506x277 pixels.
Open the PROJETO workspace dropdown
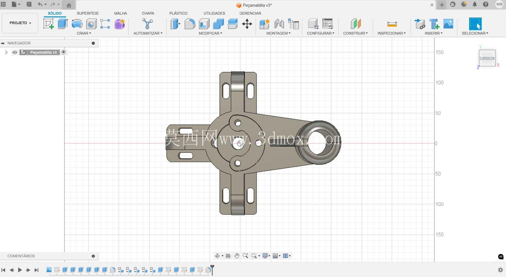point(20,23)
